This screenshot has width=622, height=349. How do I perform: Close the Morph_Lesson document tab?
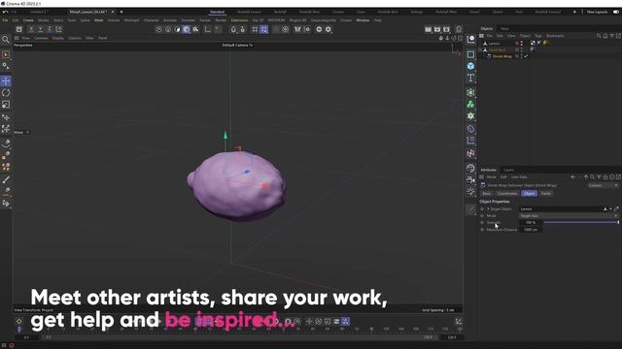[x=113, y=12]
